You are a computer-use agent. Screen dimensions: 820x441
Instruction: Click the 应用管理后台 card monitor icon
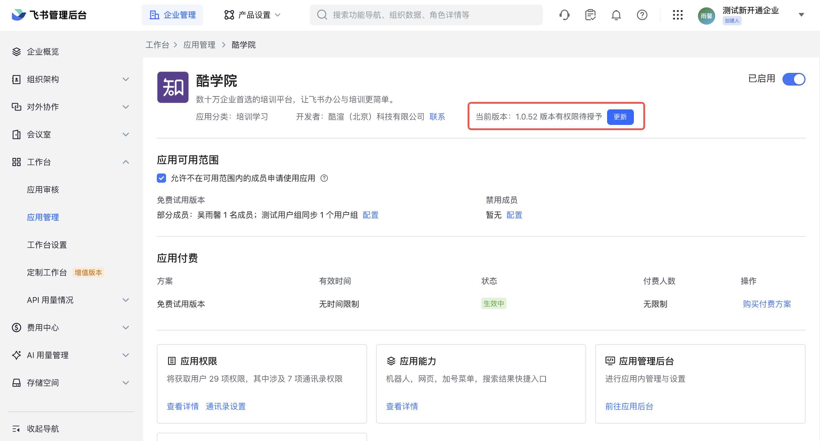(610, 361)
